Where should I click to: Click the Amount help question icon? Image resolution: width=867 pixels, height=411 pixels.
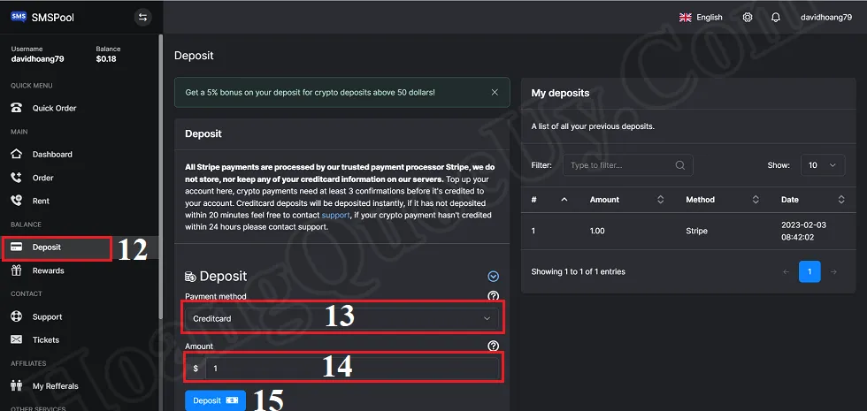click(494, 346)
